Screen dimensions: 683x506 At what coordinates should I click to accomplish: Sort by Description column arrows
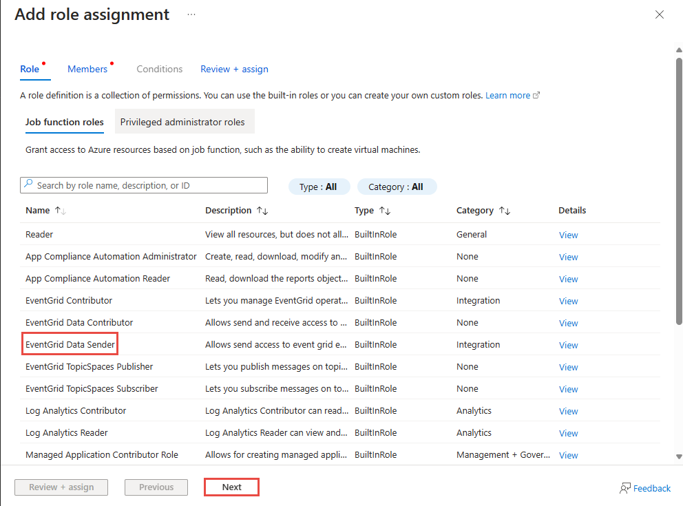[262, 211]
